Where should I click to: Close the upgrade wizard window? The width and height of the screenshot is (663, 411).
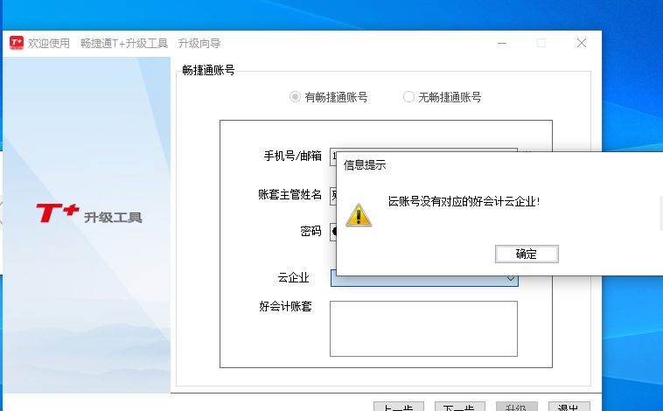pyautogui.click(x=582, y=43)
